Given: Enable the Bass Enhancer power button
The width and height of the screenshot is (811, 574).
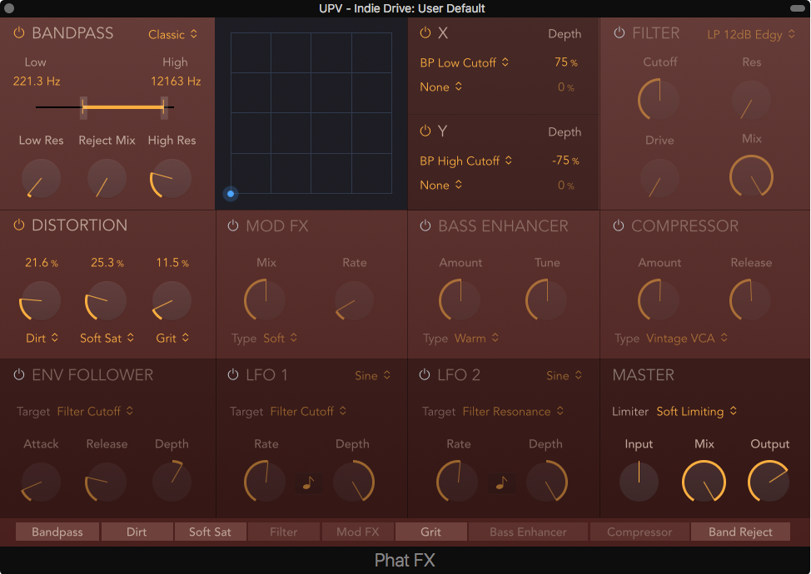Looking at the screenshot, I should [x=425, y=225].
